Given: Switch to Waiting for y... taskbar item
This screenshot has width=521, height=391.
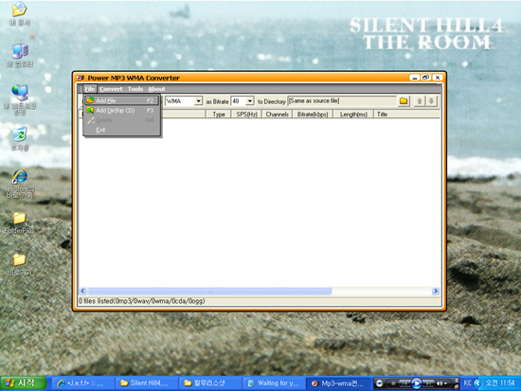Looking at the screenshot, I should (x=273, y=383).
